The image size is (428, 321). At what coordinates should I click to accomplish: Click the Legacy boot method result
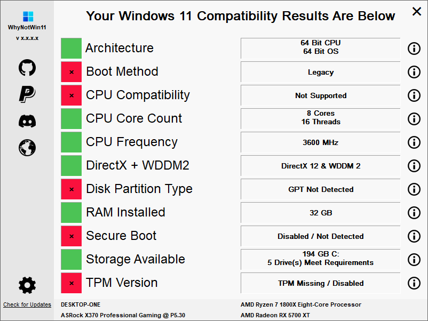[320, 72]
